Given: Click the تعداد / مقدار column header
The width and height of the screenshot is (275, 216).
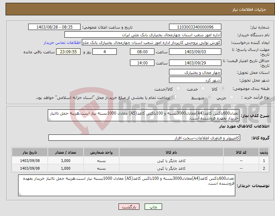Looking at the screenshot, I should point(66,152).
